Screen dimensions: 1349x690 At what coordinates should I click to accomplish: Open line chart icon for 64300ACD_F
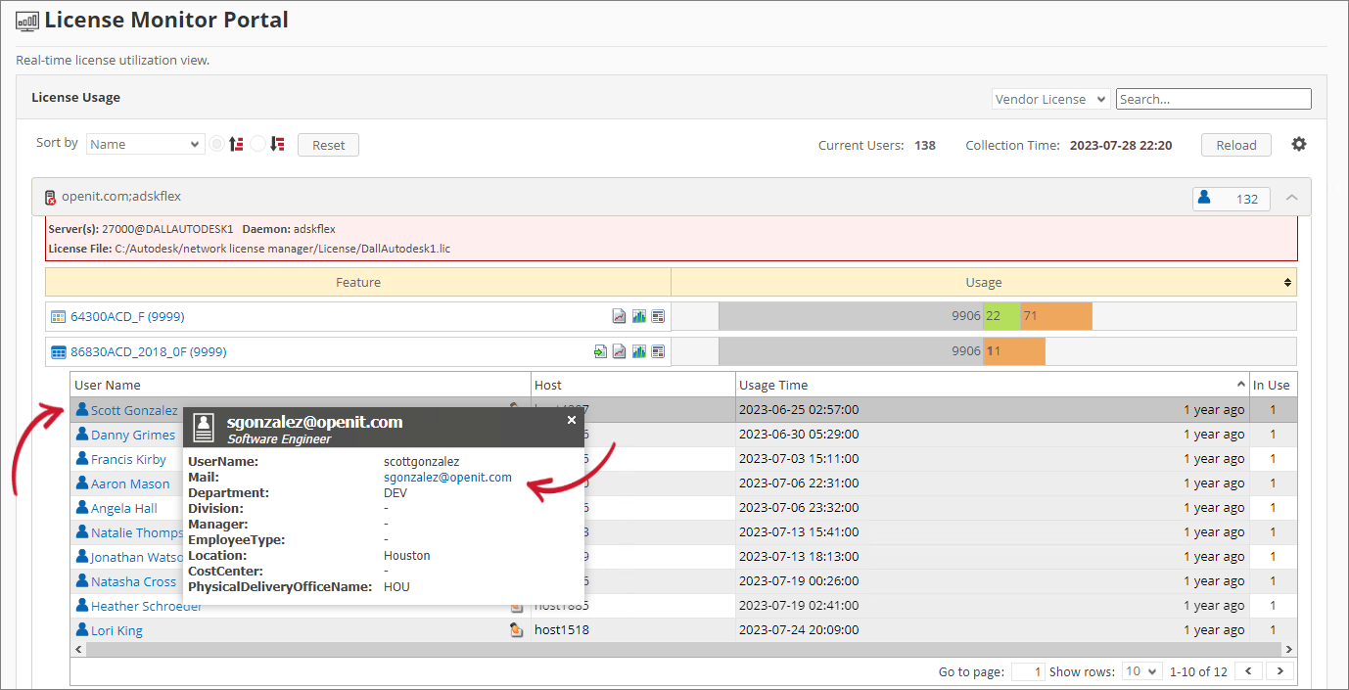(619, 316)
